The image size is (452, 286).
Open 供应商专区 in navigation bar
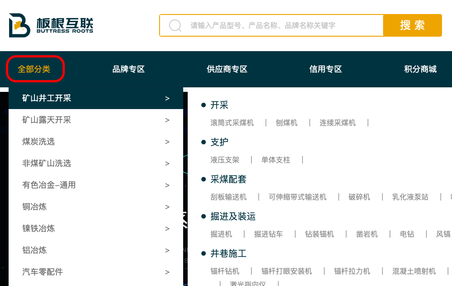(x=227, y=69)
